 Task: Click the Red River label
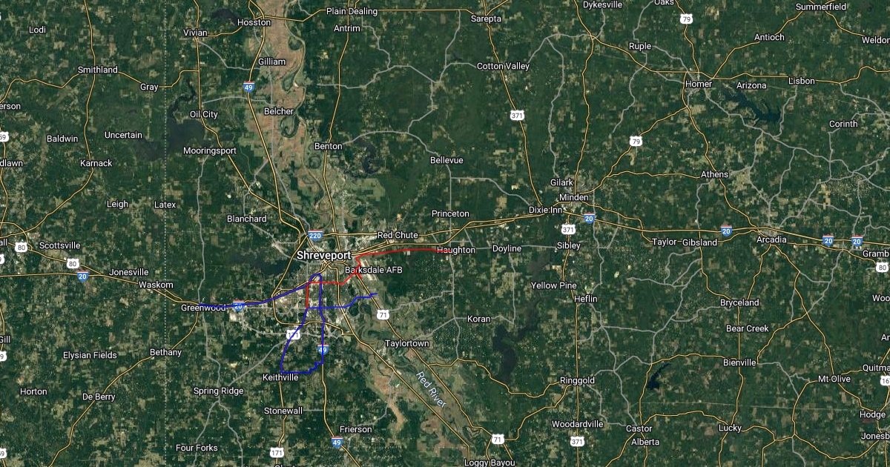430,388
